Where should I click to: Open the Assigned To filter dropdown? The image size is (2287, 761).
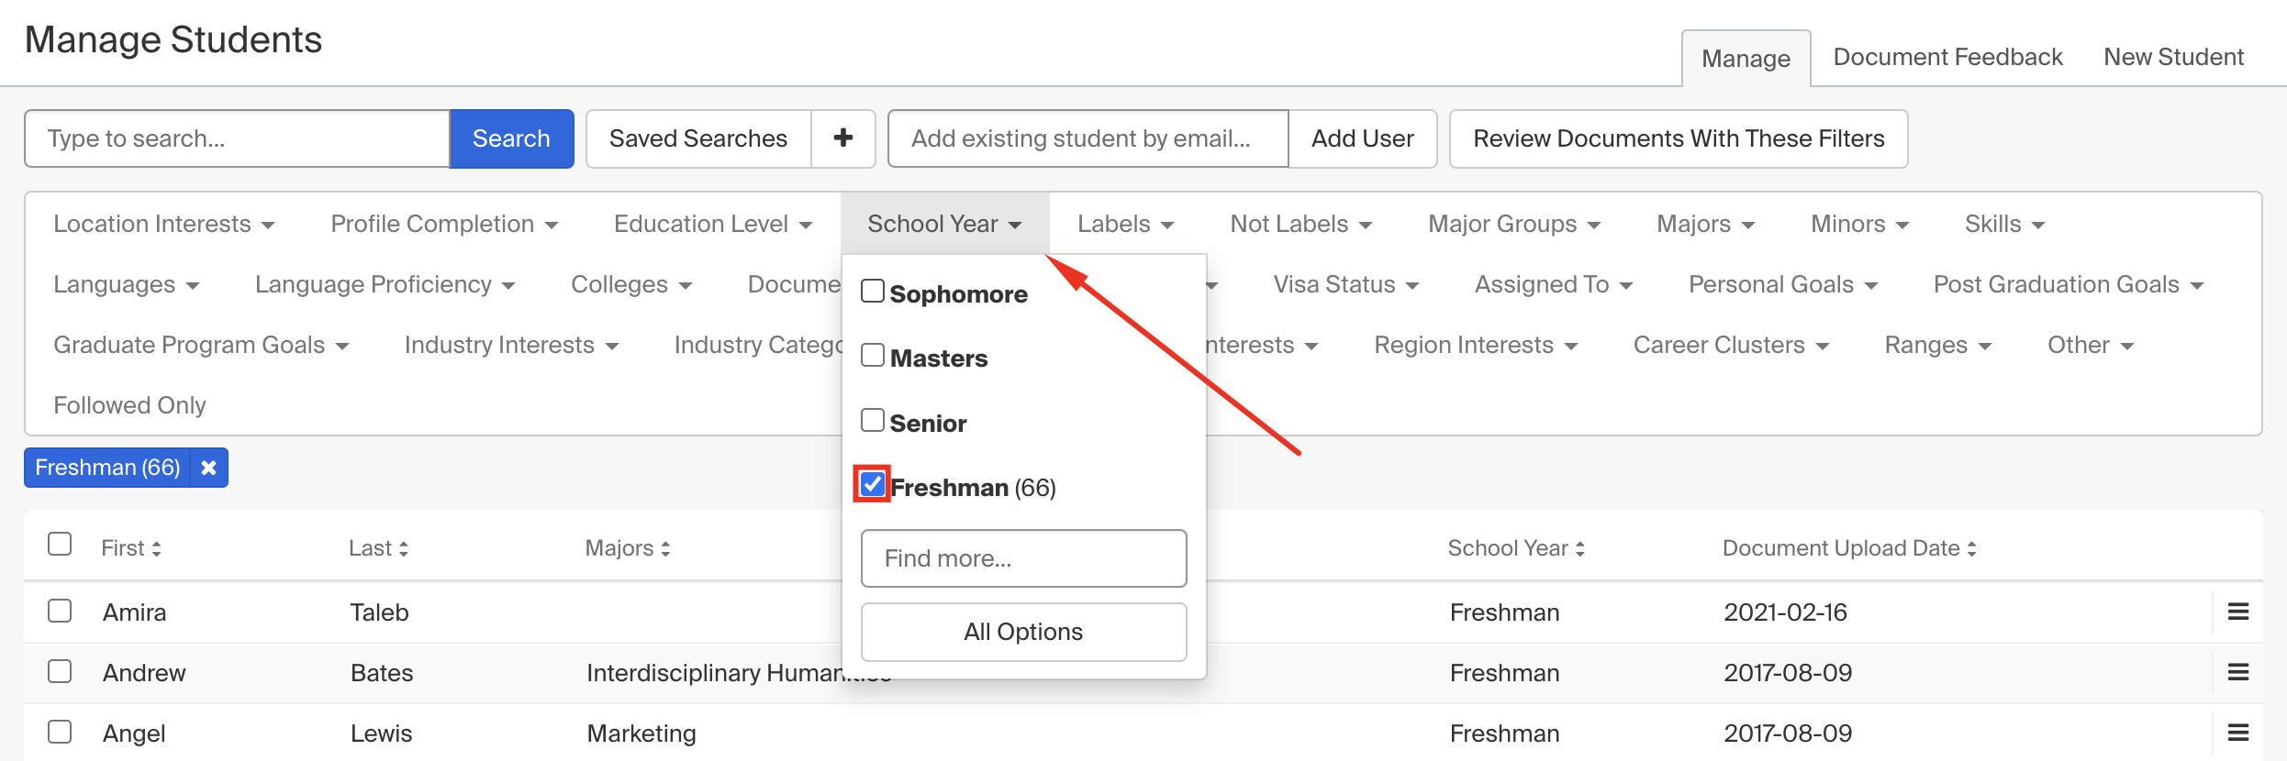point(1554,284)
